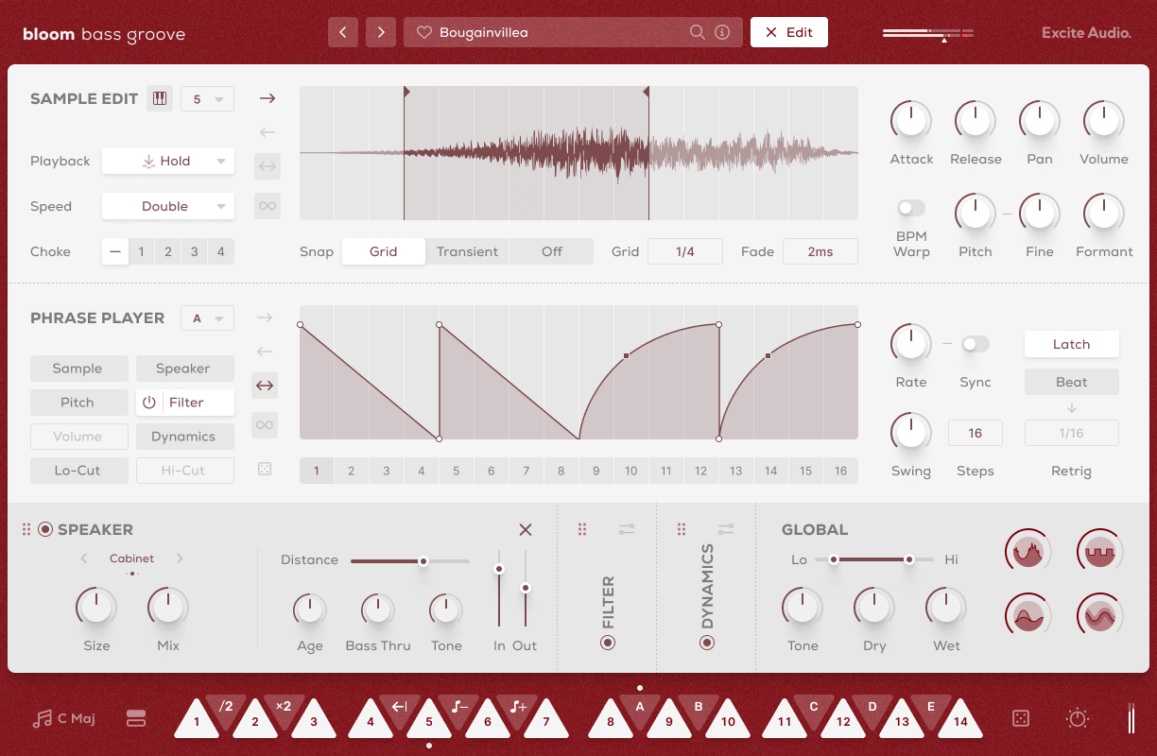Select the Transient snap tab
This screenshot has width=1157, height=756.
(467, 251)
